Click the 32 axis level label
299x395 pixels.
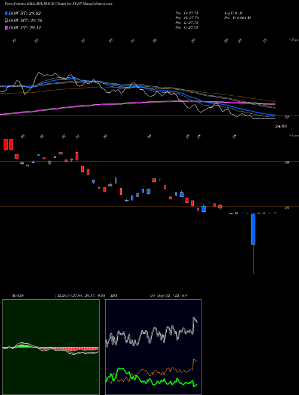coord(286,117)
